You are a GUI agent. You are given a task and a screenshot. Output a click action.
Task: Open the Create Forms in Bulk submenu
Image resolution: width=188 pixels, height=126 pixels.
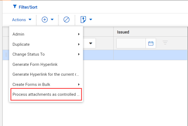pyautogui.click(x=46, y=85)
